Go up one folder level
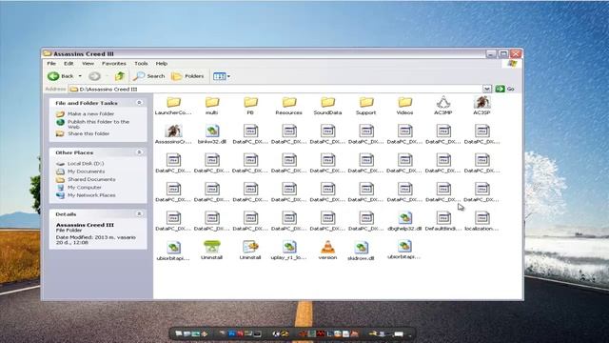The height and width of the screenshot is (343, 609). coord(120,76)
